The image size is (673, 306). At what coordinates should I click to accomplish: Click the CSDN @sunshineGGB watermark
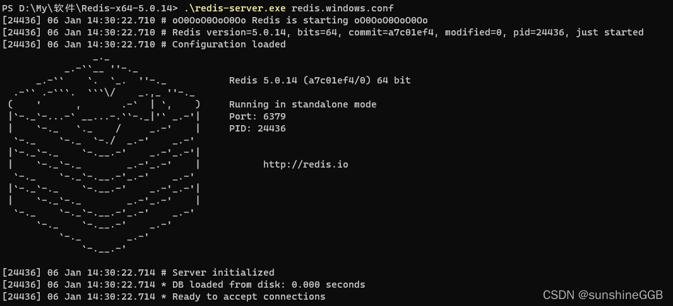click(603, 295)
